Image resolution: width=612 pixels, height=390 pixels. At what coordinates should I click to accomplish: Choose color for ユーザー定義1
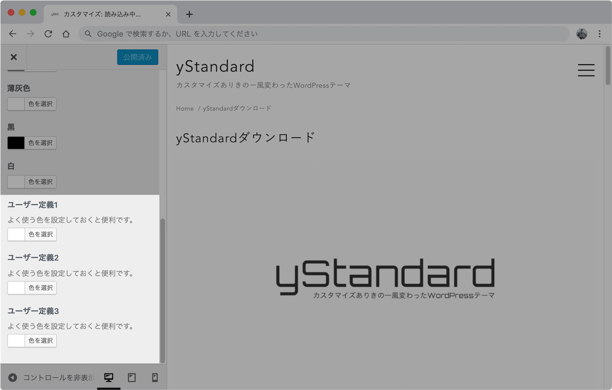point(41,234)
